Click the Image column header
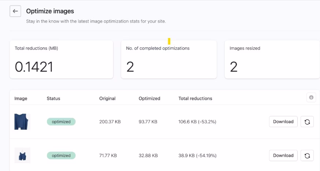The image size is (320, 171). [x=21, y=98]
